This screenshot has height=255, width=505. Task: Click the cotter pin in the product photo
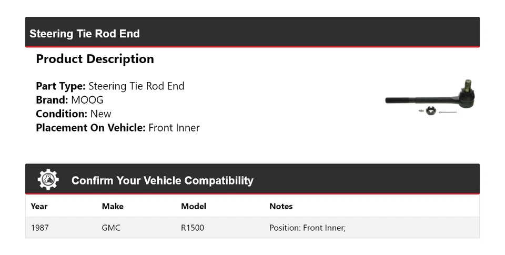click(x=448, y=112)
